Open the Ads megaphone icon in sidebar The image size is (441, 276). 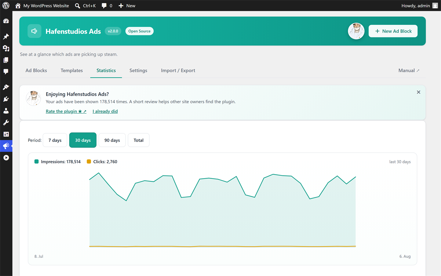6,146
